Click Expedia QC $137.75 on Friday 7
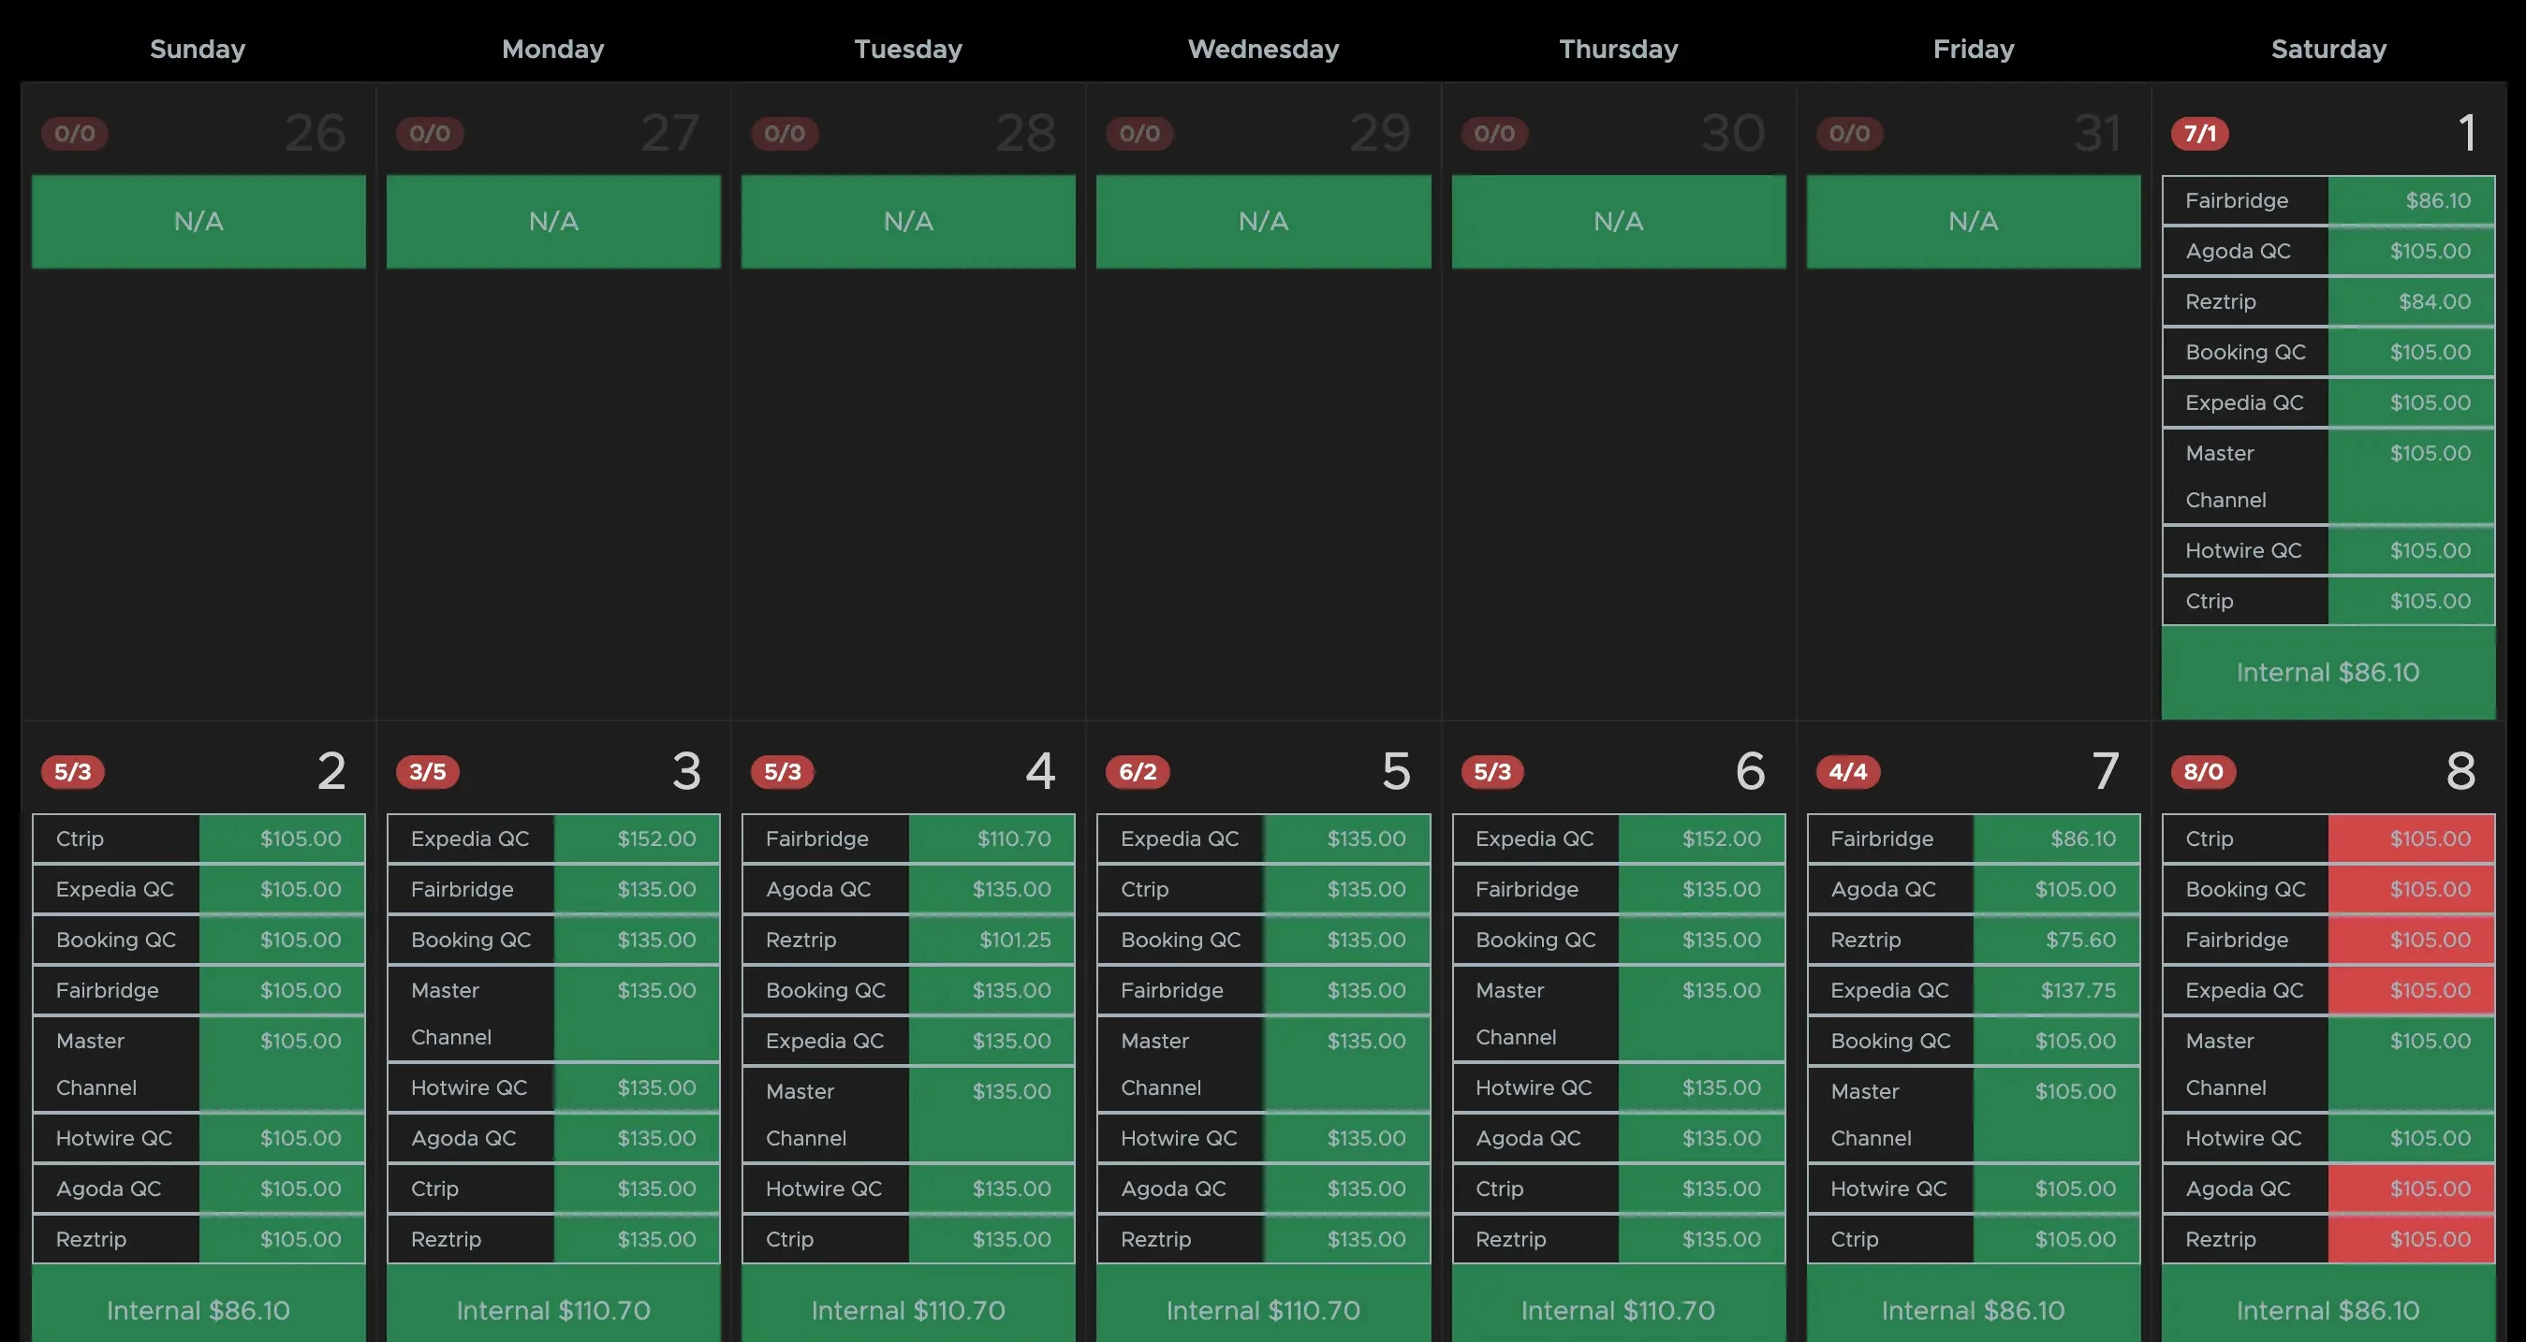 click(x=2055, y=990)
